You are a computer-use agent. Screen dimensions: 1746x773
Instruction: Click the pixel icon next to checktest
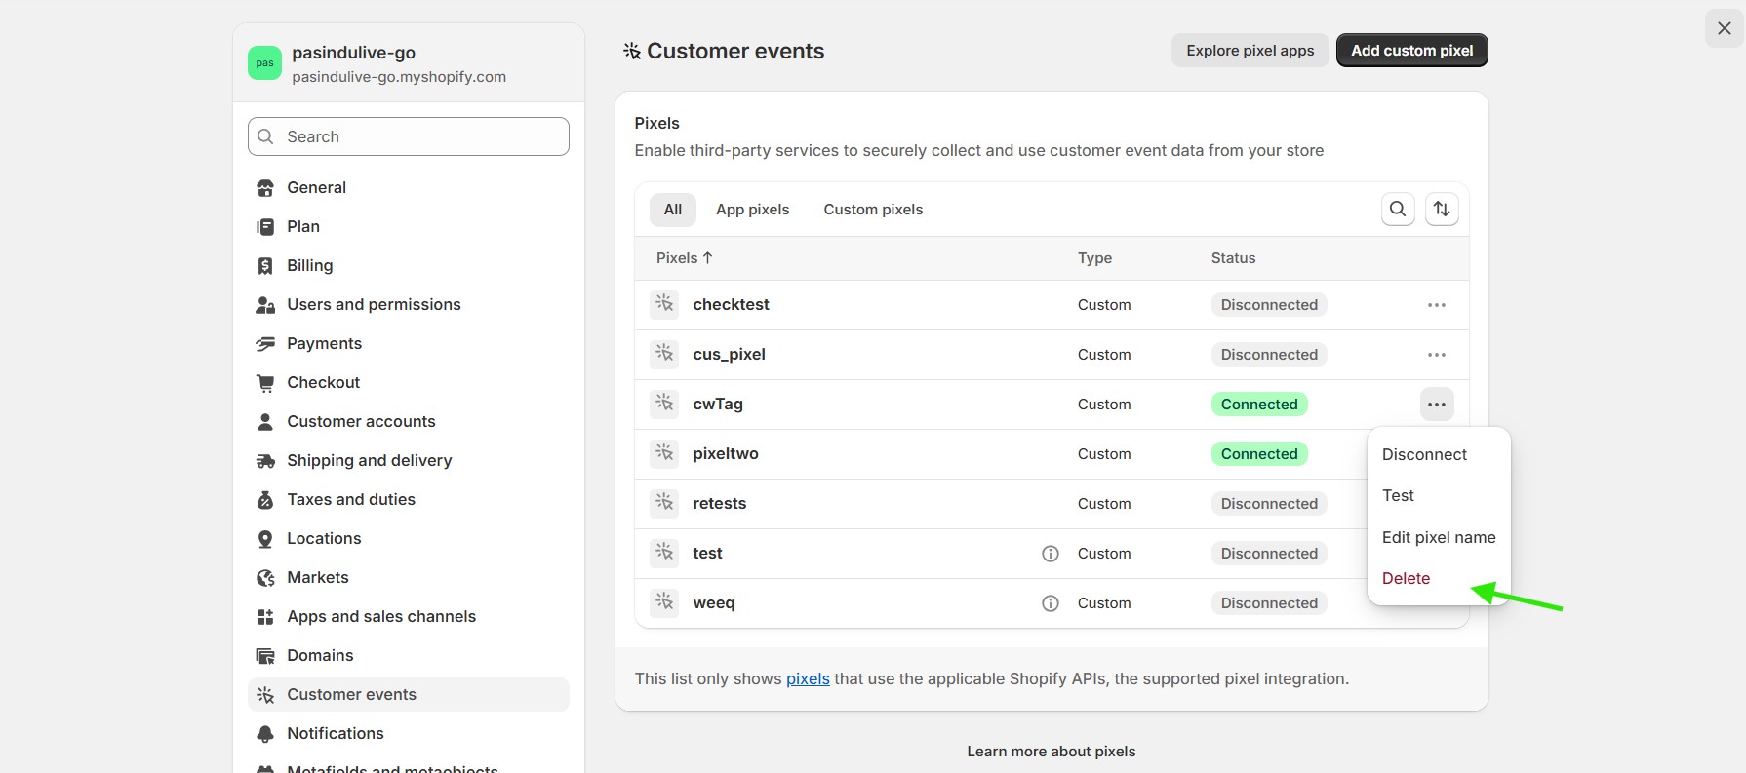(x=664, y=304)
